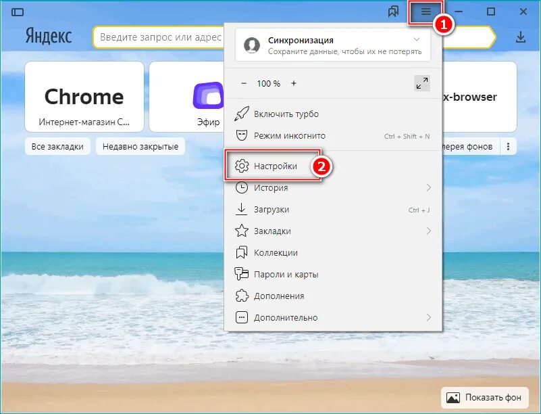The image size is (541, 414).
Task: Enter full screen mode icon
Action: tap(422, 83)
